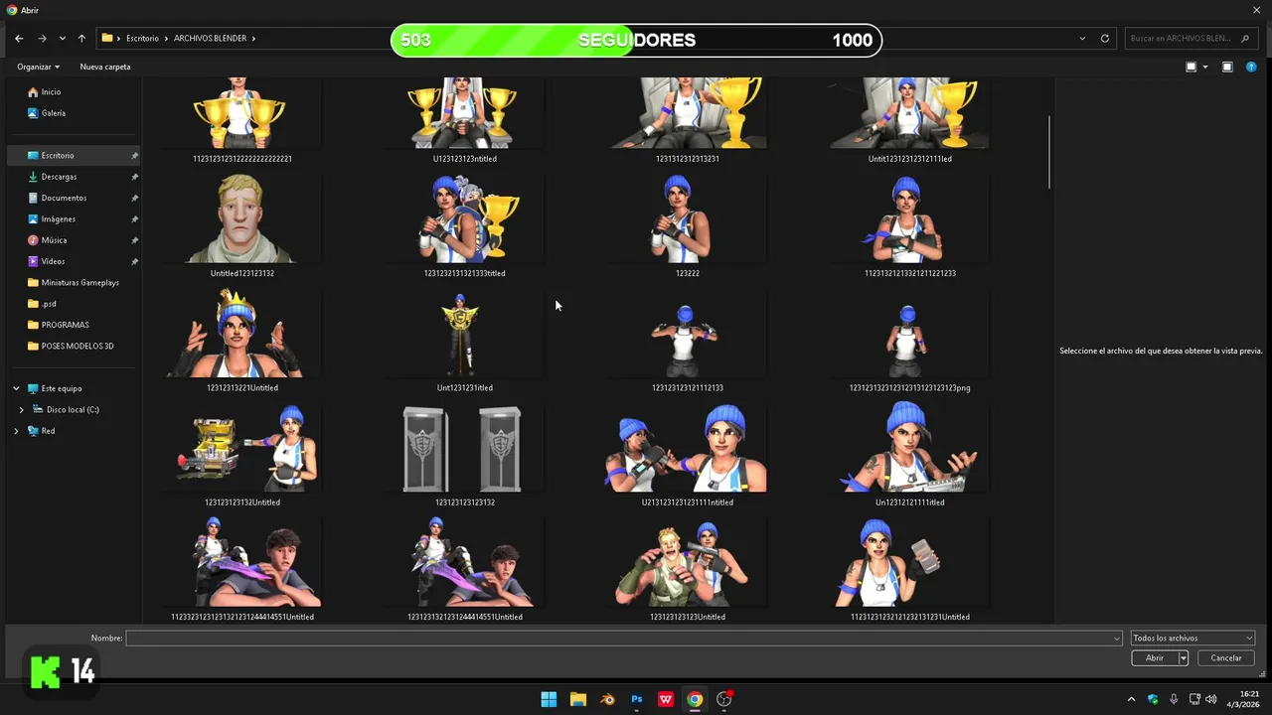Click the search magnifier icon

[x=1246, y=38]
